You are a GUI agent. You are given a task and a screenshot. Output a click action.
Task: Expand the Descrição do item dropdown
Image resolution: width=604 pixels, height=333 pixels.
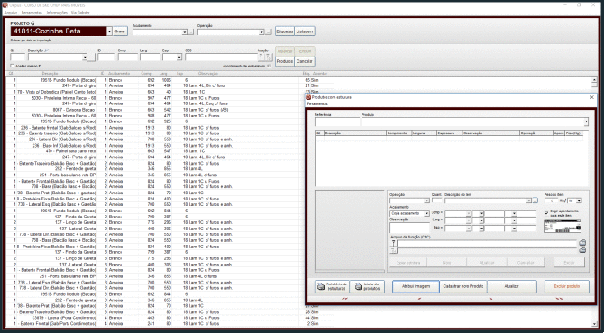(x=529, y=201)
